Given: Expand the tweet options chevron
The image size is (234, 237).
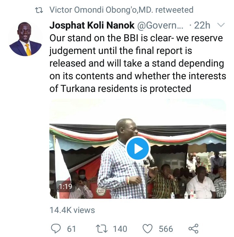Looking at the screenshot, I should (x=221, y=25).
